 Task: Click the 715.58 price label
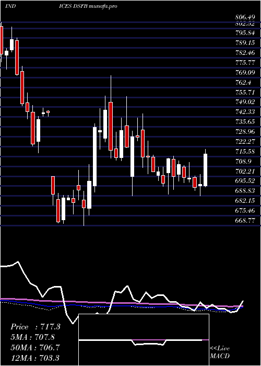[x=245, y=151]
